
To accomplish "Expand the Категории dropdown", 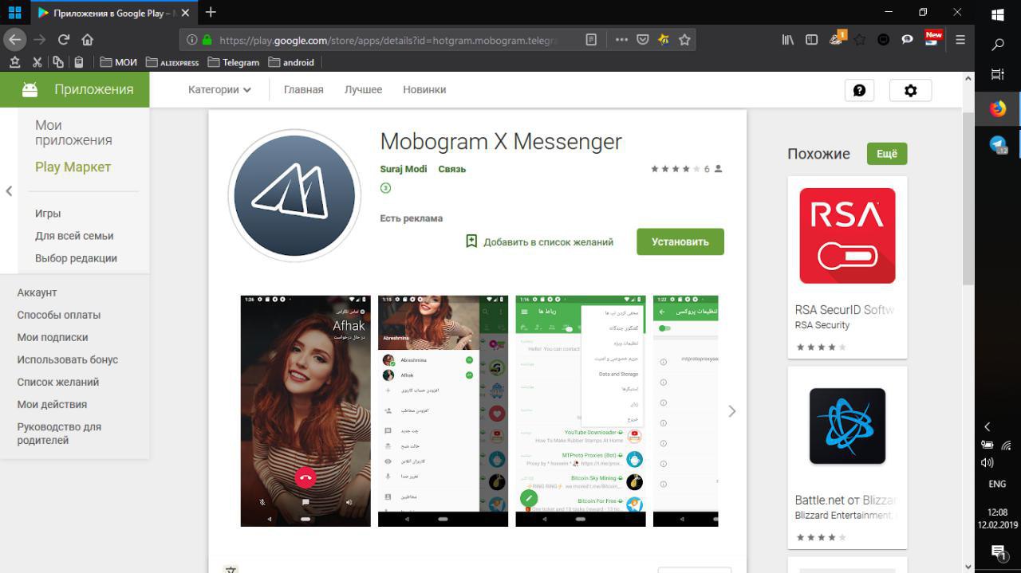I will [219, 90].
